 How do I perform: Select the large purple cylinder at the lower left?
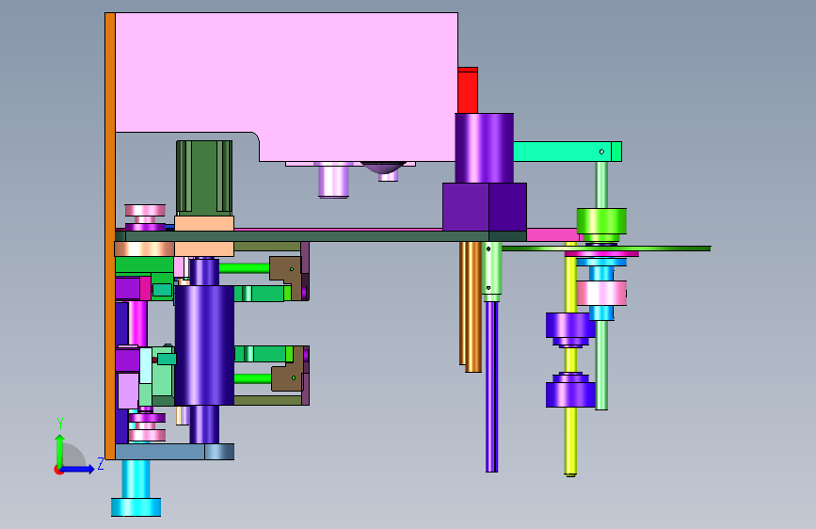(x=204, y=345)
